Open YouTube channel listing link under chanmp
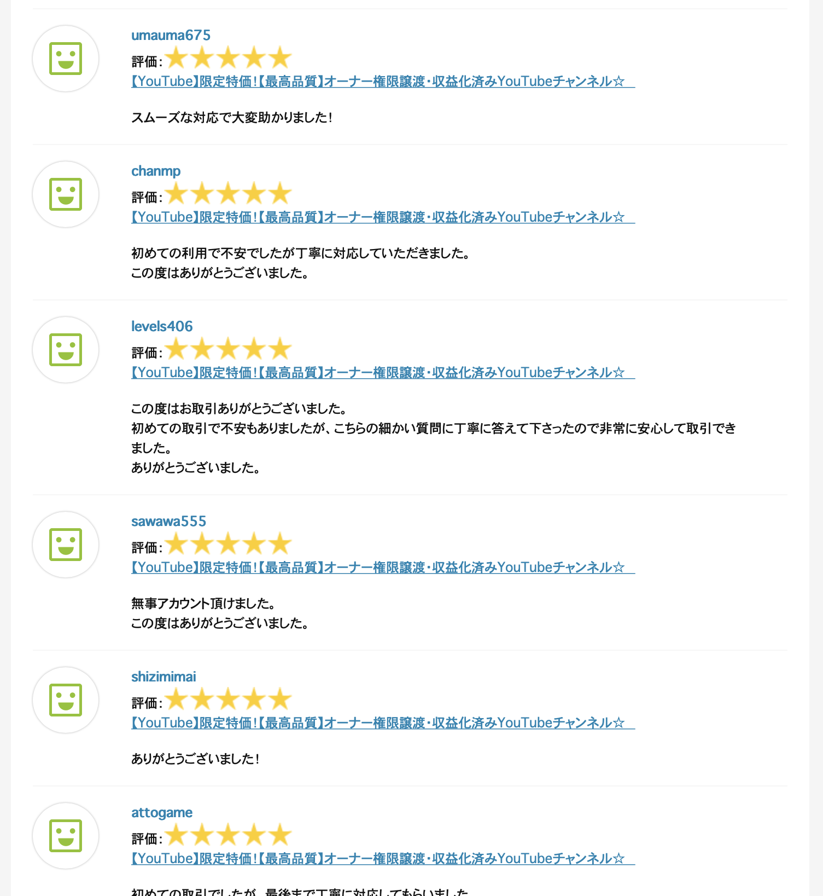The image size is (823, 896). [x=383, y=217]
